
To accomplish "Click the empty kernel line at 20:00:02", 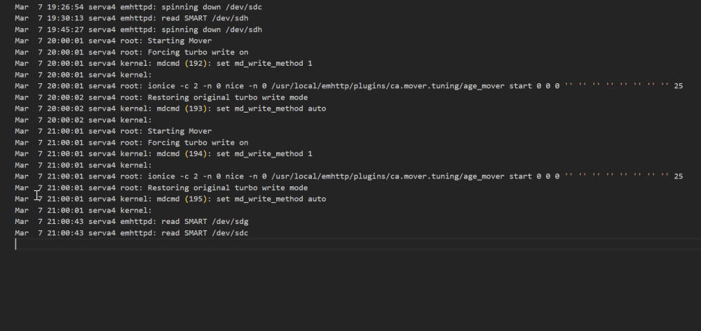I will 83,120.
